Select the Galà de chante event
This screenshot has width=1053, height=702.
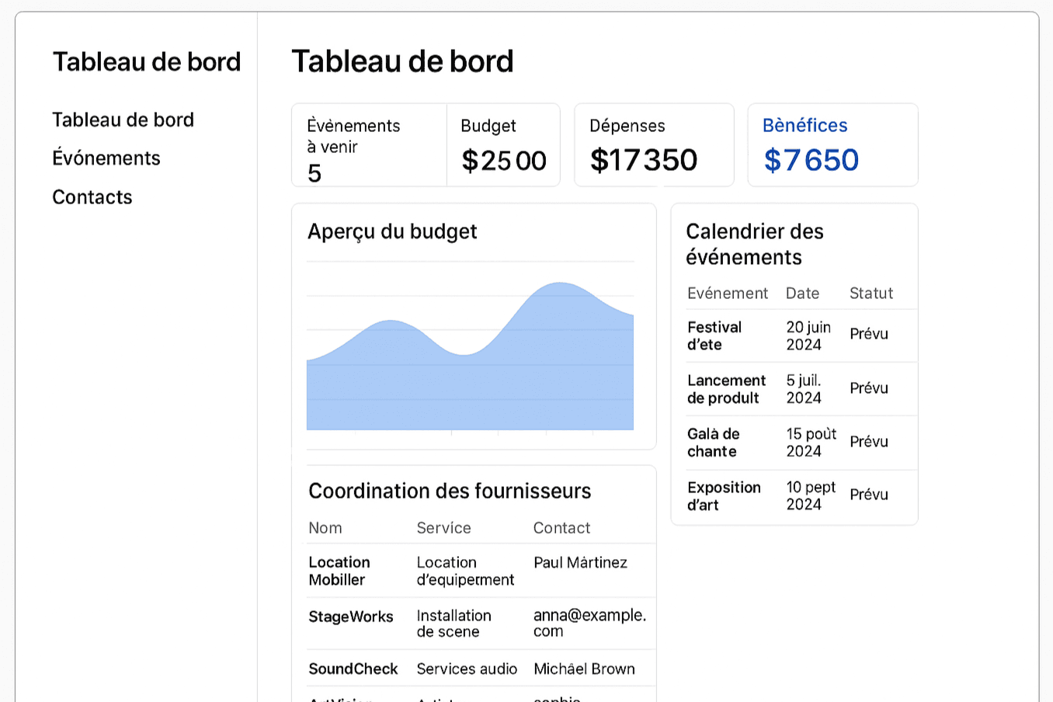pyautogui.click(x=713, y=443)
